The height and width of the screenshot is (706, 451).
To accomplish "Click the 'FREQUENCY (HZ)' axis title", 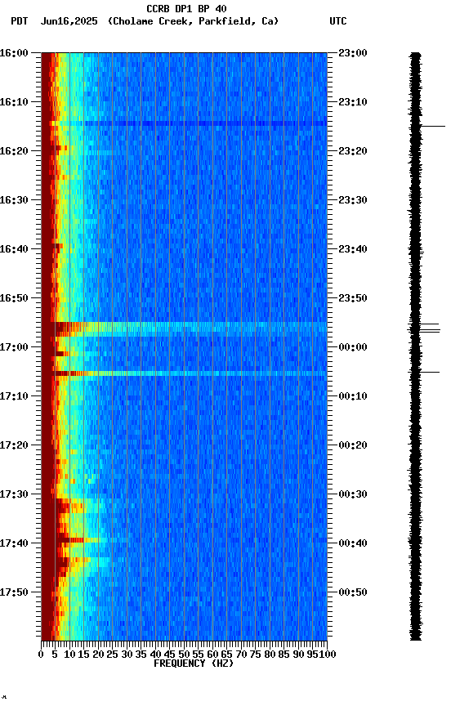I will click(x=194, y=664).
